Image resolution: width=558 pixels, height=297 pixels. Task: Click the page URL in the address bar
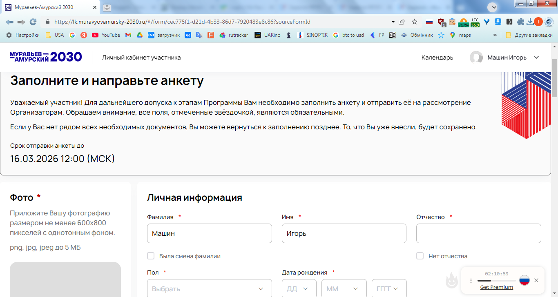[182, 22]
